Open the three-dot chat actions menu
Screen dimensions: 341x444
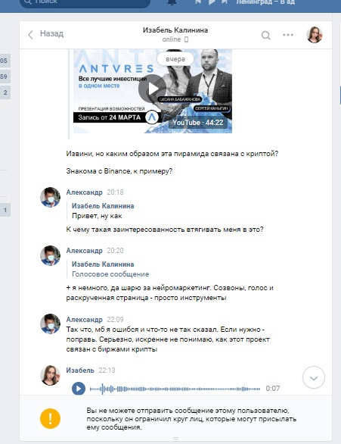(288, 35)
